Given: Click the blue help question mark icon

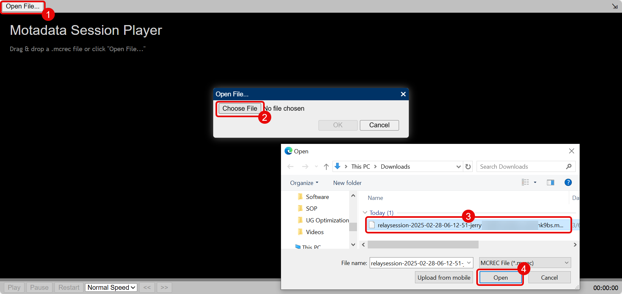Looking at the screenshot, I should coord(568,183).
